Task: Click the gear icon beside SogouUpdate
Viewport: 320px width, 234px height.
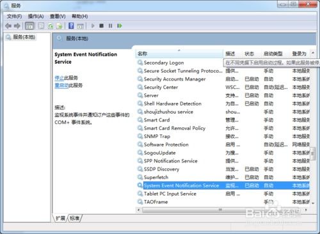Action: pyautogui.click(x=140, y=153)
